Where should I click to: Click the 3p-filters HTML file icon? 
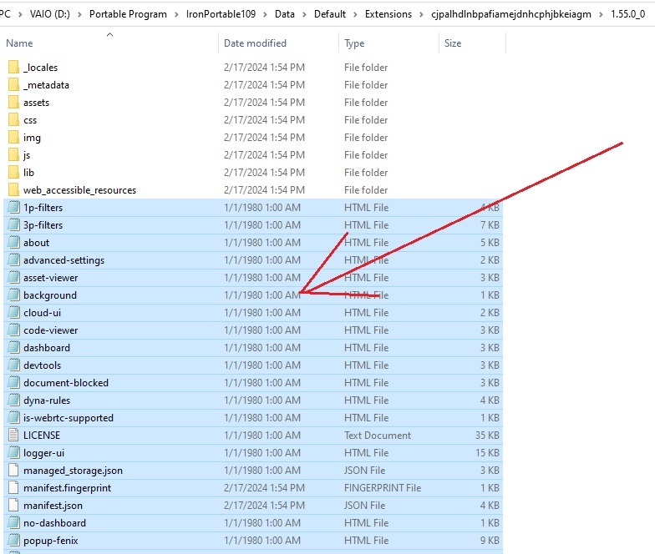[13, 225]
